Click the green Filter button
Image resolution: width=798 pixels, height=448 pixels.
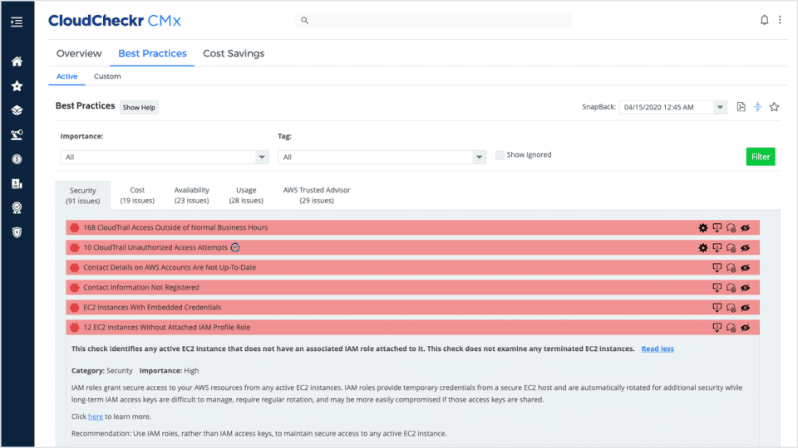point(761,157)
